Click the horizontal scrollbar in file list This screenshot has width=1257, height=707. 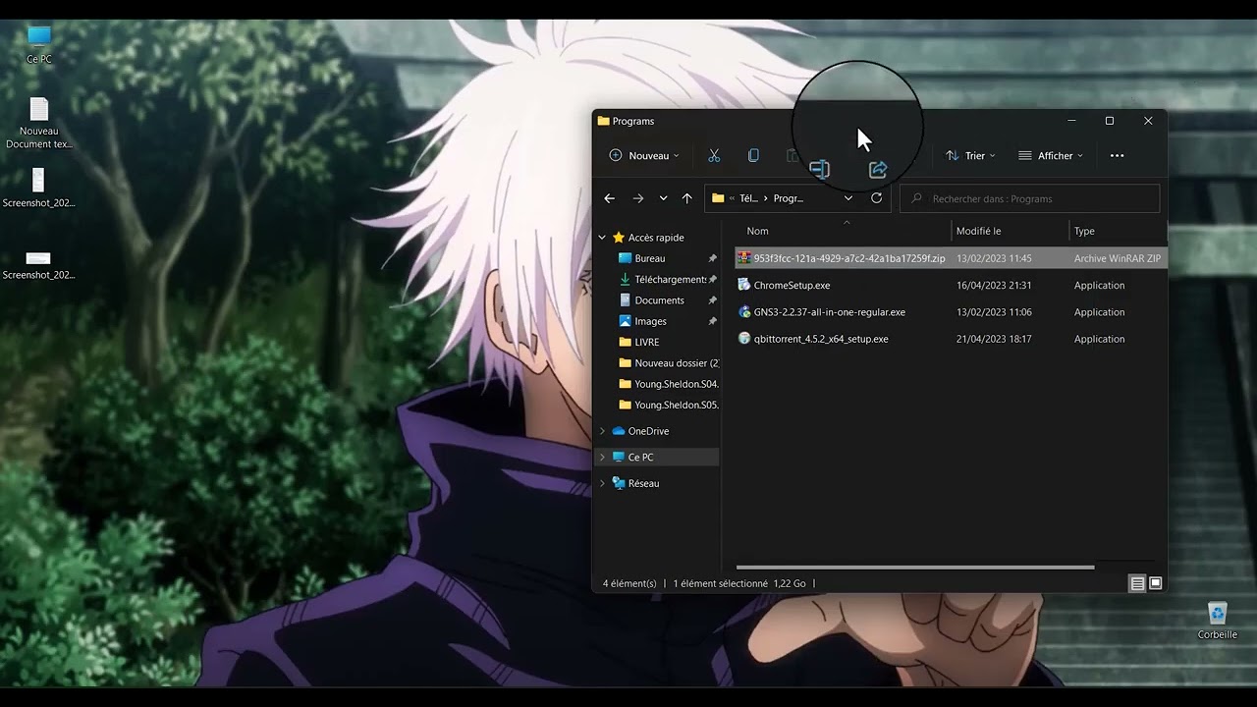[x=915, y=567]
